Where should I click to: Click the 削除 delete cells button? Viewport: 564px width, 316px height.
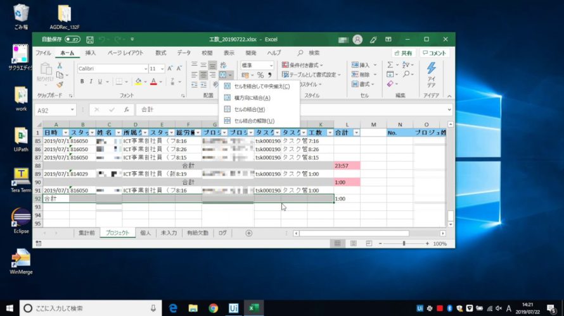364,74
